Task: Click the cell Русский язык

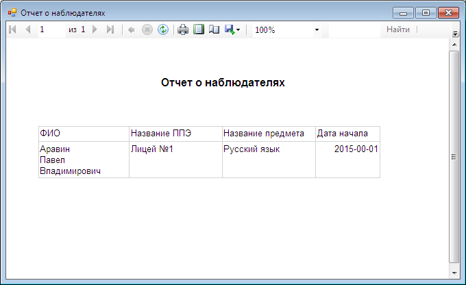Action: pos(269,160)
